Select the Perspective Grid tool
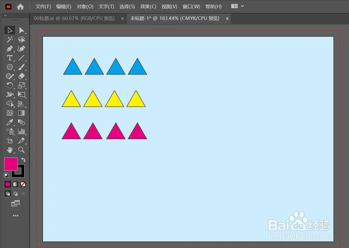This screenshot has height=248, width=349. [x=21, y=104]
